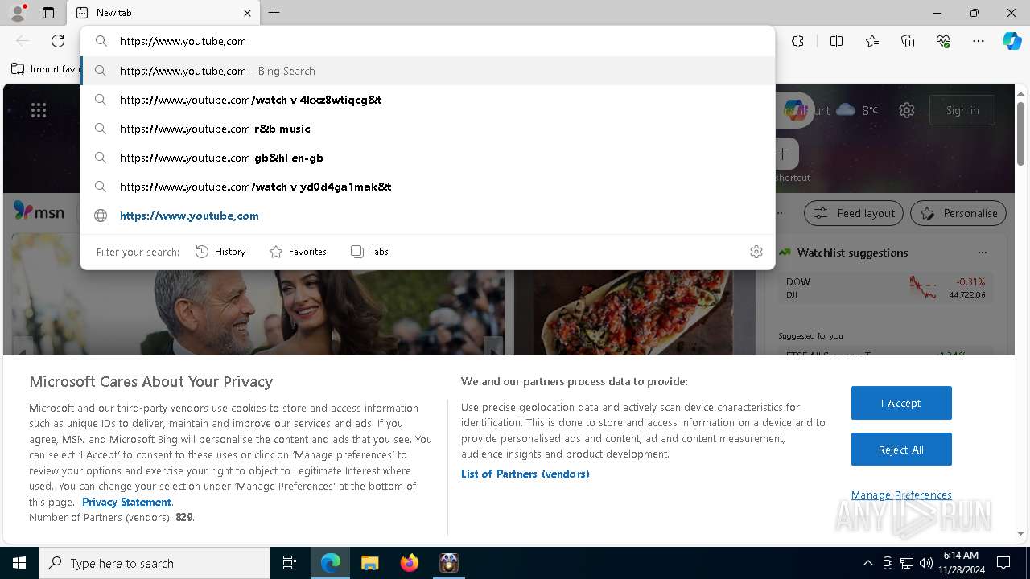Open the Windows Start menu
The width and height of the screenshot is (1030, 579).
(x=19, y=563)
